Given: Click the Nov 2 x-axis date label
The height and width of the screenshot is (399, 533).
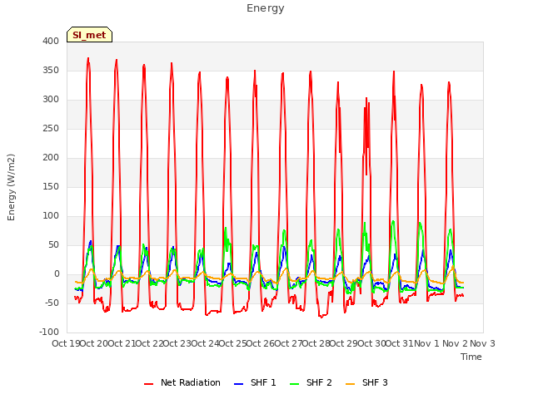Looking at the screenshot, I should click(455, 343).
